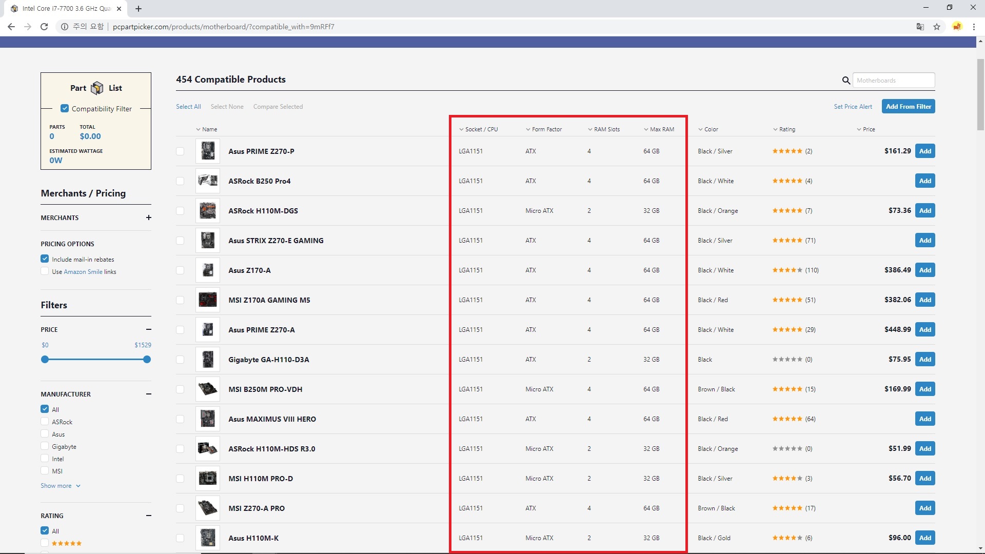The height and width of the screenshot is (554, 985).
Task: Click Select All link
Action: [x=188, y=107]
